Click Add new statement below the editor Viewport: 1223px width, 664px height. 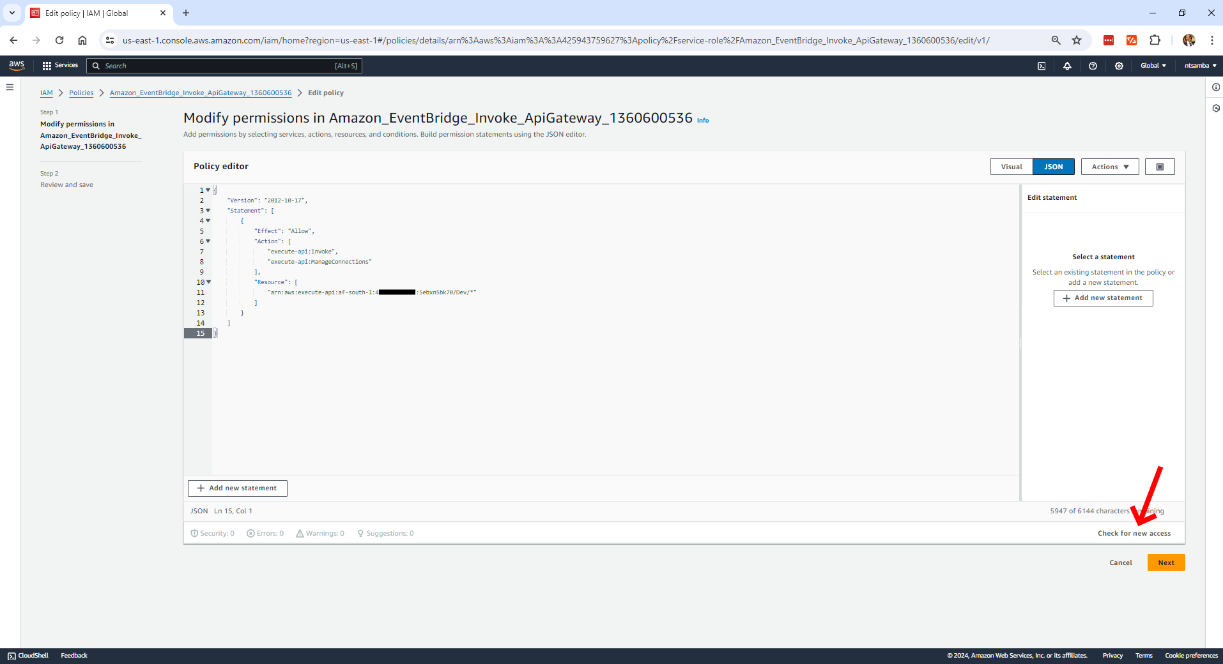[x=237, y=488]
